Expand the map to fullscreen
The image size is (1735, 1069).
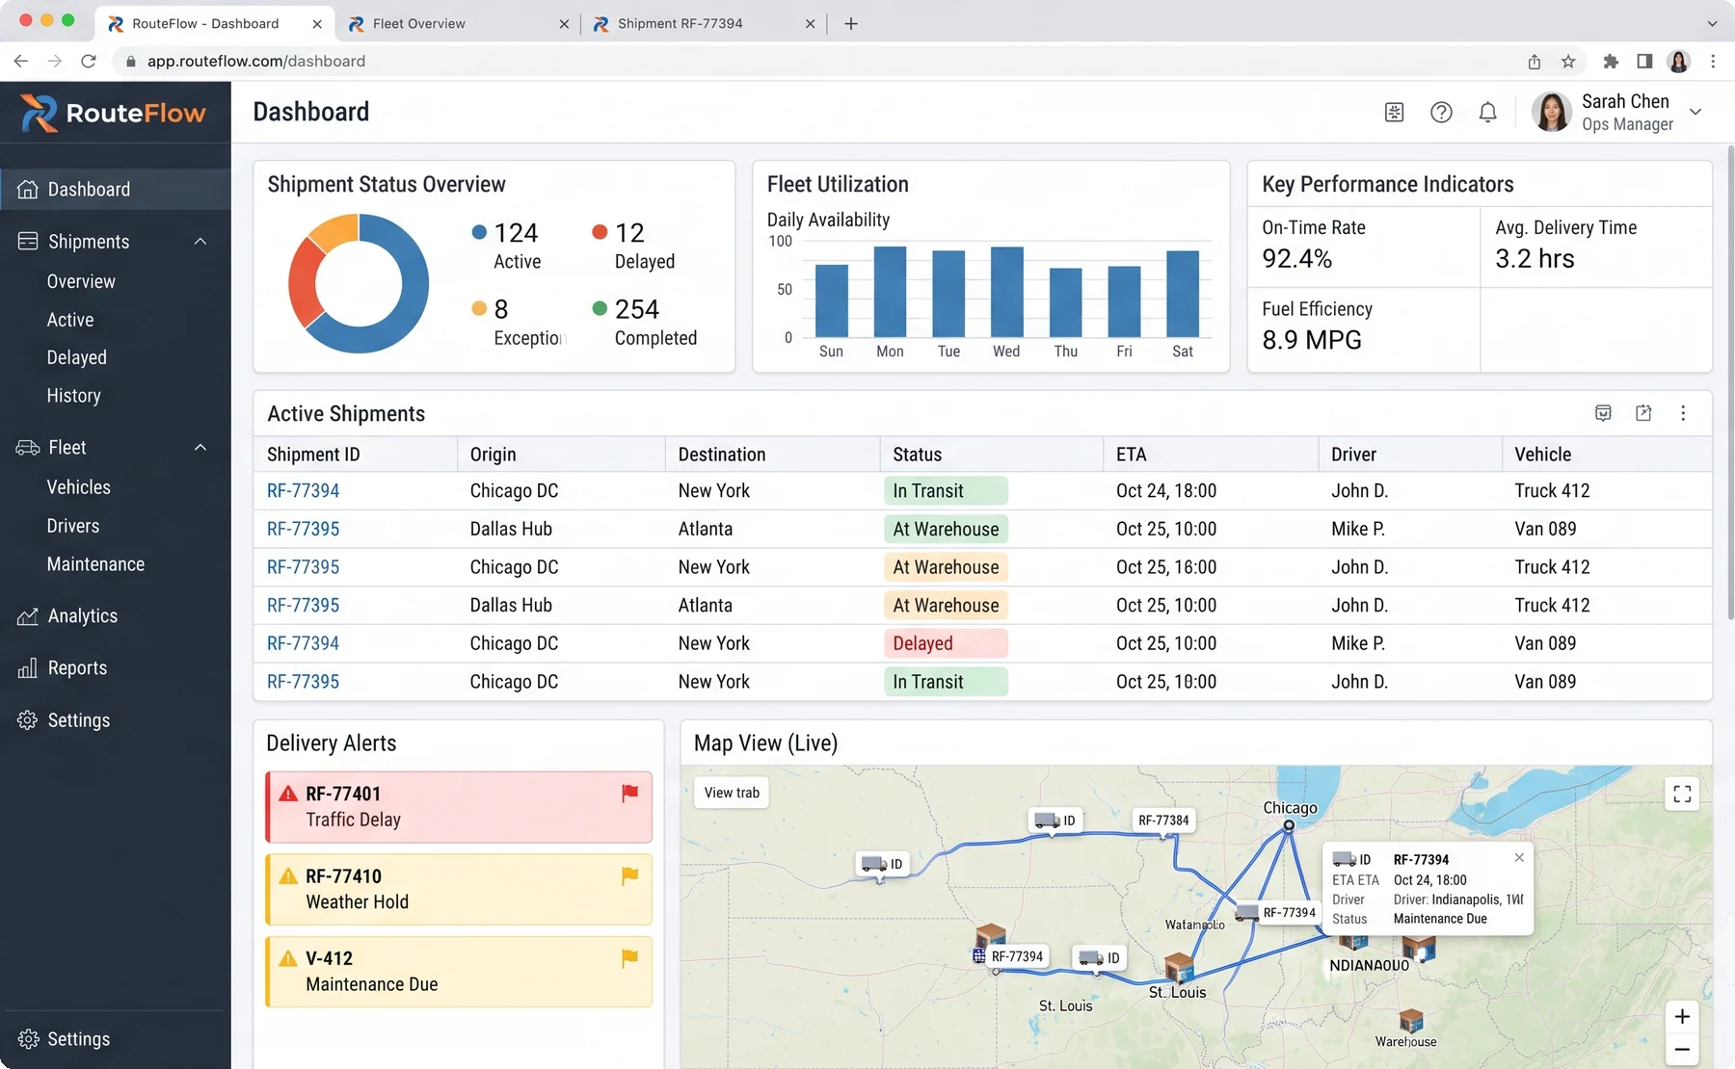click(1682, 794)
